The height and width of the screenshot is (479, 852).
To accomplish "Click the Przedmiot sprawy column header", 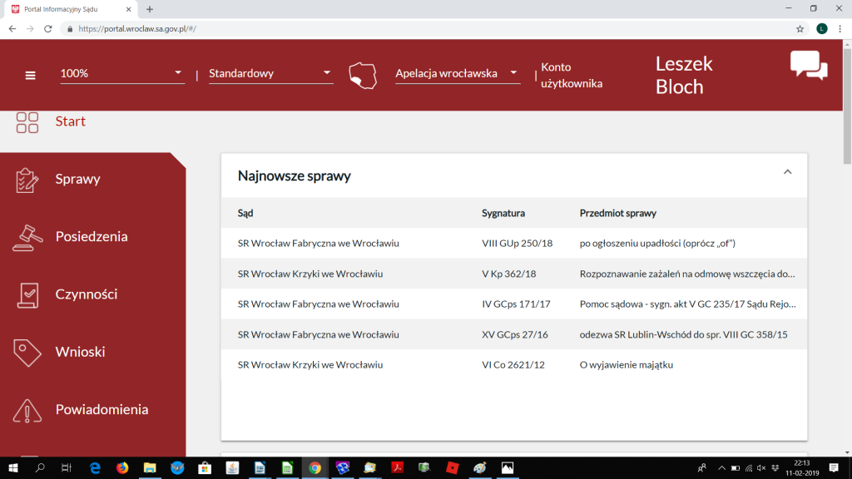I will [618, 213].
